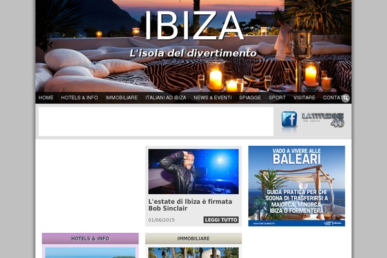Screen dimensions: 387x258
Task: Open News & Eventi menu
Action: click(x=212, y=97)
